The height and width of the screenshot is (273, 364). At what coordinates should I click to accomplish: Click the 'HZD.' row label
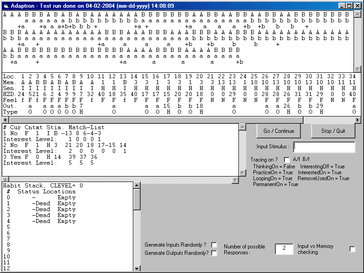coord(10,94)
